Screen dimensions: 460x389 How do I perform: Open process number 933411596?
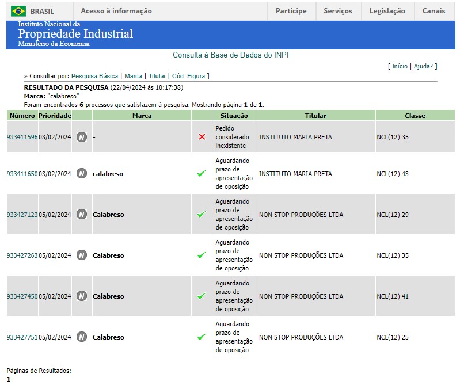pyautogui.click(x=22, y=137)
